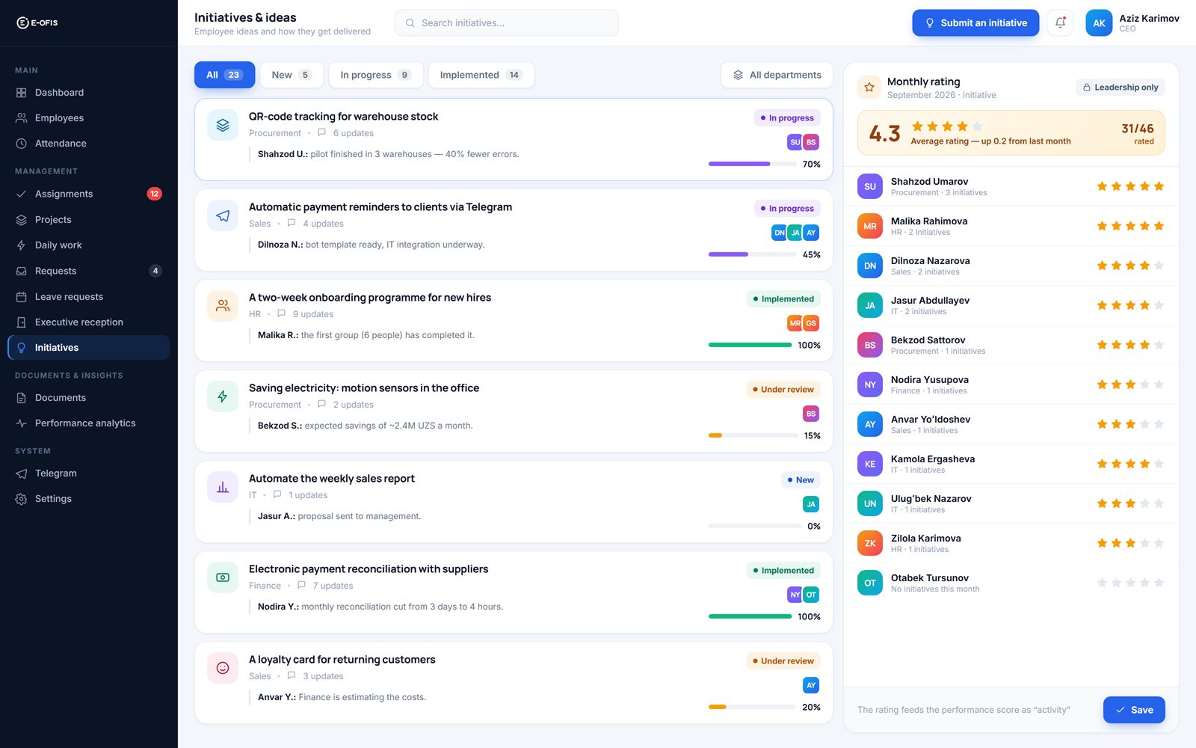The image size is (1196, 748).
Task: Click the DN avatar on Telegram reminders card
Action: pos(779,233)
